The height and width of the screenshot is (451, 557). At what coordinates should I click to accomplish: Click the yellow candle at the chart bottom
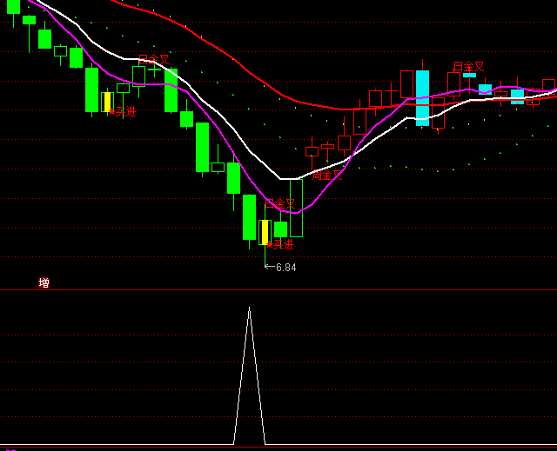click(265, 232)
